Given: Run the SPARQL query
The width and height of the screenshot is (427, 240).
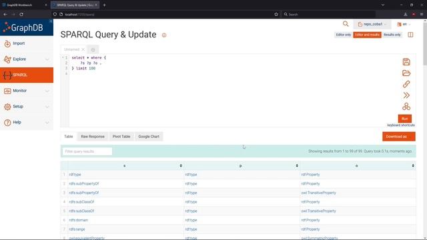Looking at the screenshot, I should [x=405, y=119].
